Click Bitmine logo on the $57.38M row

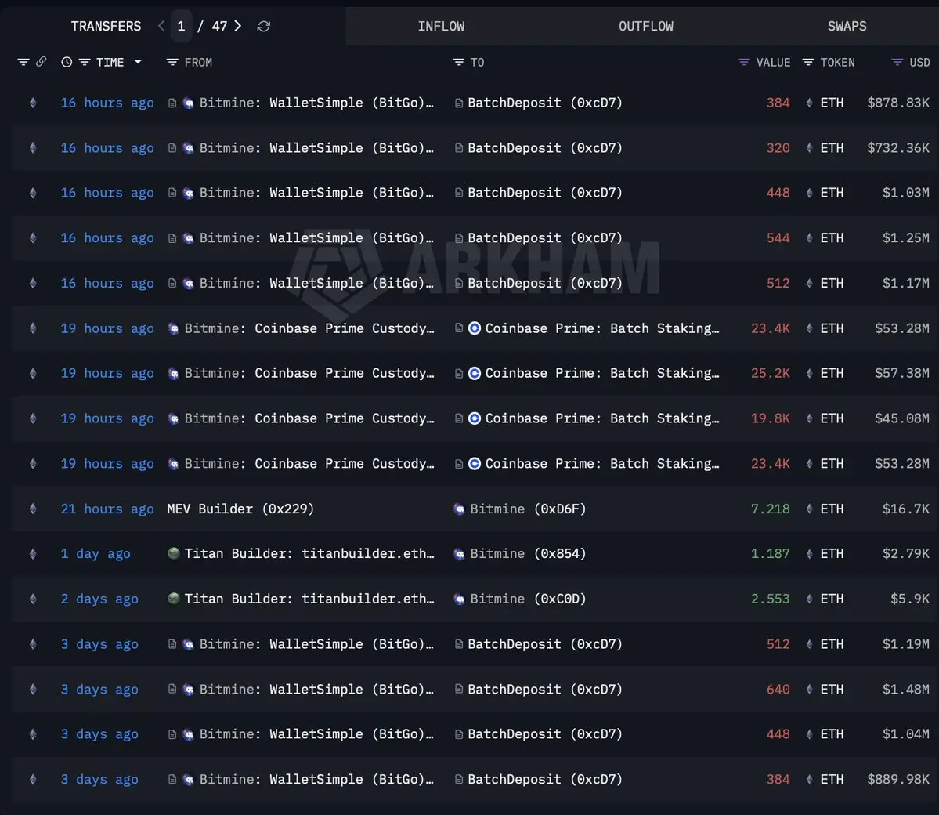(173, 373)
